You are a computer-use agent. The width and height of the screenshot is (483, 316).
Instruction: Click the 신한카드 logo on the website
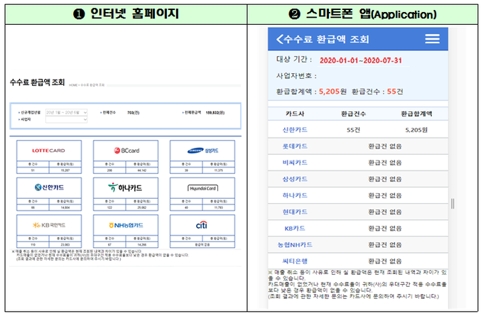coord(49,187)
